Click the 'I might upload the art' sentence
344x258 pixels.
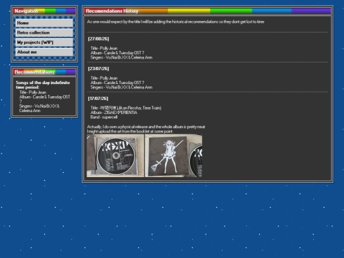click(x=130, y=131)
